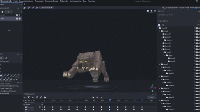The width and height of the screenshot is (200, 112).
Task: Select bone22 in the outliner
Action: [x=171, y=110]
